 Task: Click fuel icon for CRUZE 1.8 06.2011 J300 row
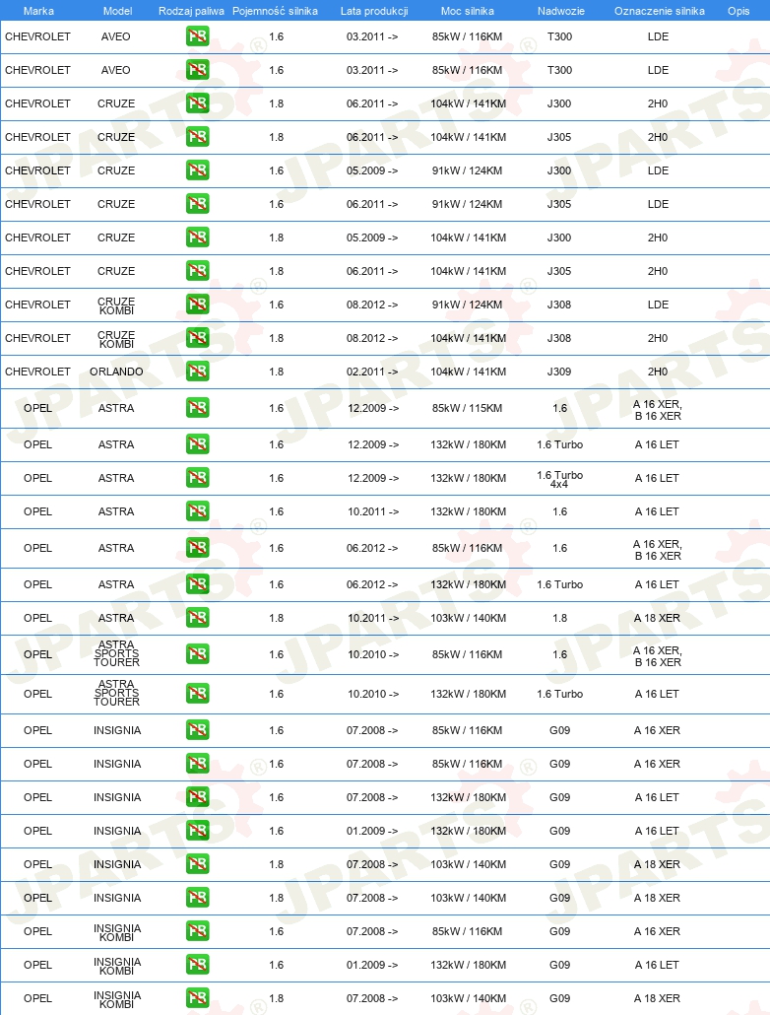tap(197, 103)
